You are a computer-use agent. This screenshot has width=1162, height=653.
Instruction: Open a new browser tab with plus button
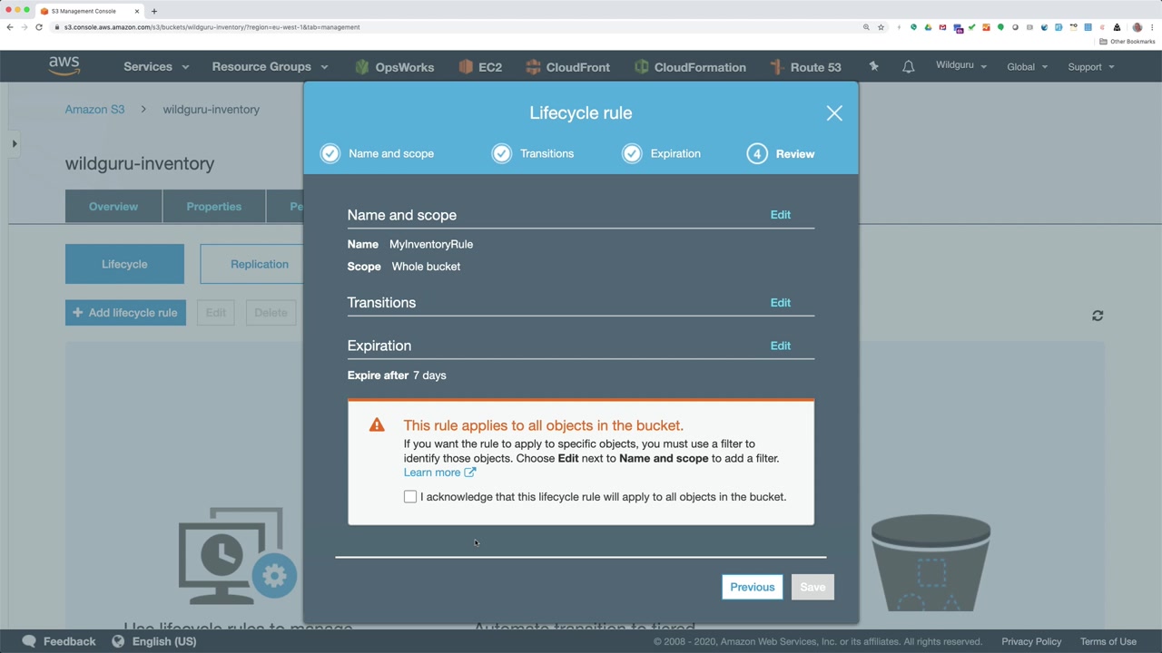click(154, 11)
